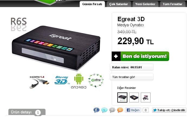Open the orange RSS feed icon

(x=120, y=110)
